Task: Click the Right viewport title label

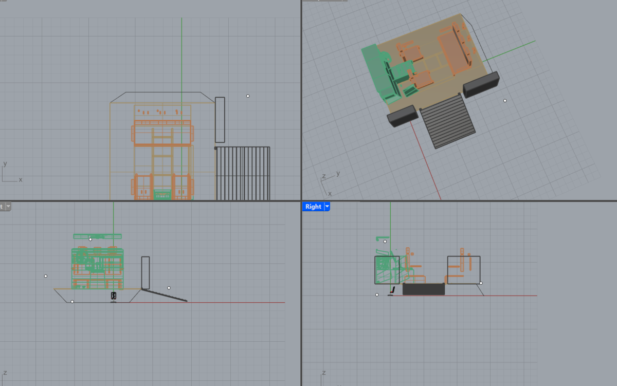Action: click(313, 207)
